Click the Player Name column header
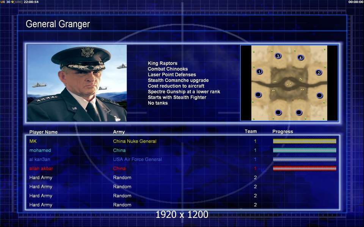 pyautogui.click(x=43, y=132)
